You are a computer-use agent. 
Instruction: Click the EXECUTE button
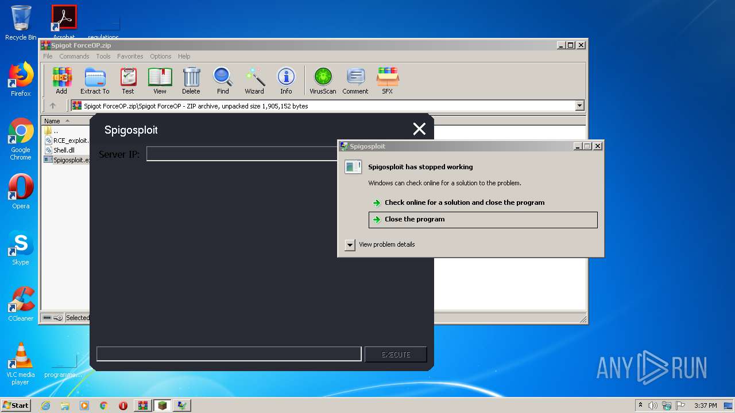[396, 354]
